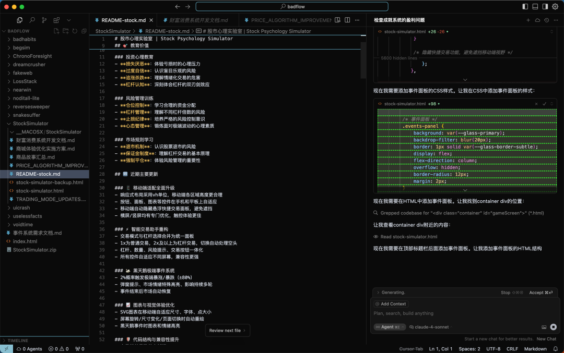Image resolution: width=564 pixels, height=353 pixels.
Task: Open the settings gear icon
Action: (555, 6)
